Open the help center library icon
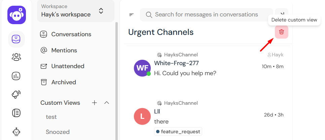This screenshot has width=325, height=140. point(16,113)
